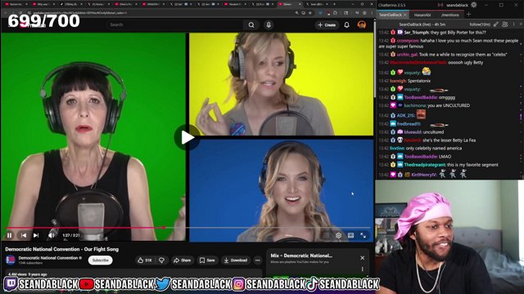524x294 pixels.
Task: Open Chatterino settings gear icon
Action: 474,5
